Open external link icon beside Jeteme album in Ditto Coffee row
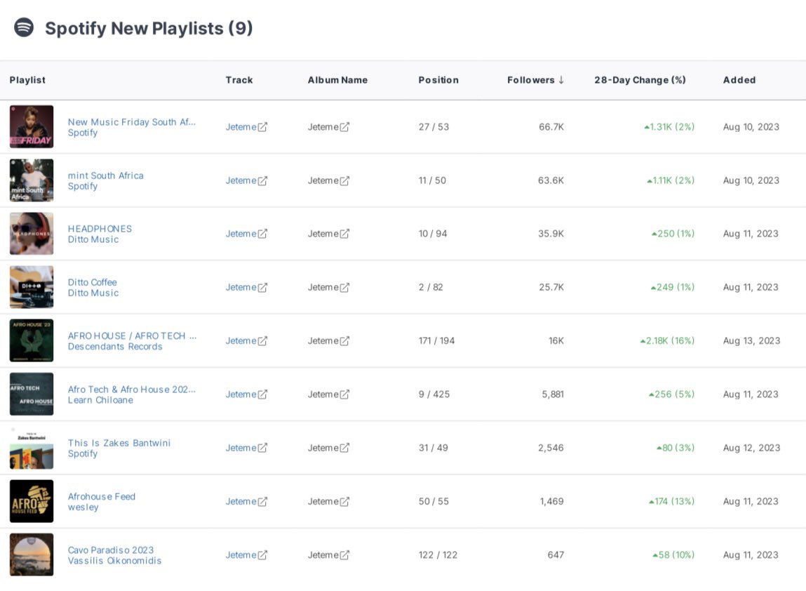 point(344,287)
